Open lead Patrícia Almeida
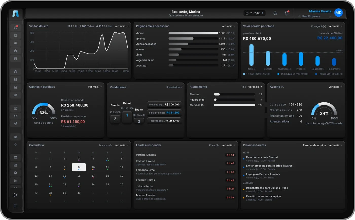Image resolution: width=355 pixels, height=220 pixels. click(186, 155)
